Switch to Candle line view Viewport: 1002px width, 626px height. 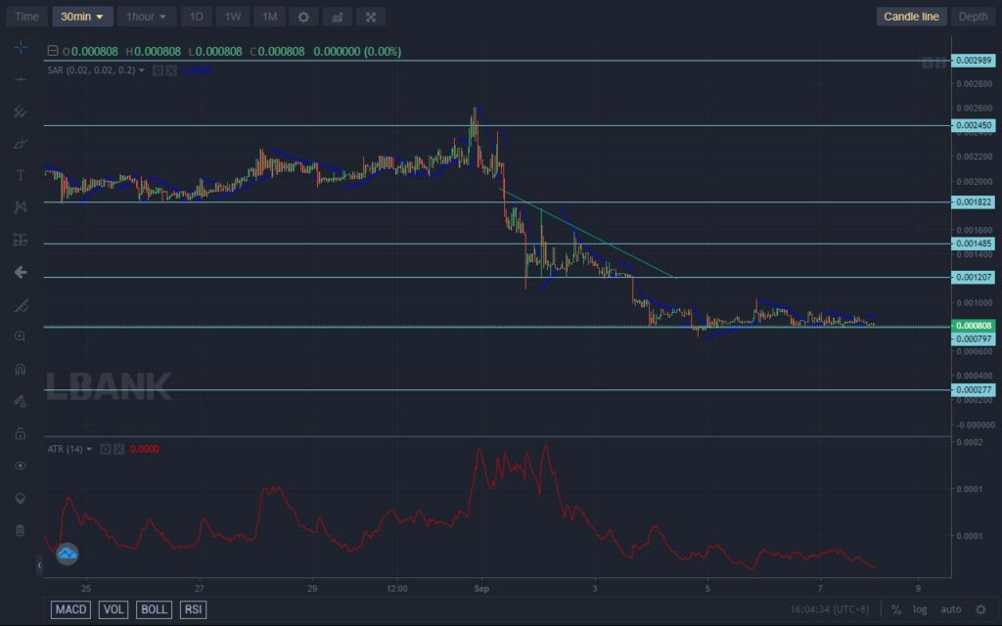(x=911, y=17)
